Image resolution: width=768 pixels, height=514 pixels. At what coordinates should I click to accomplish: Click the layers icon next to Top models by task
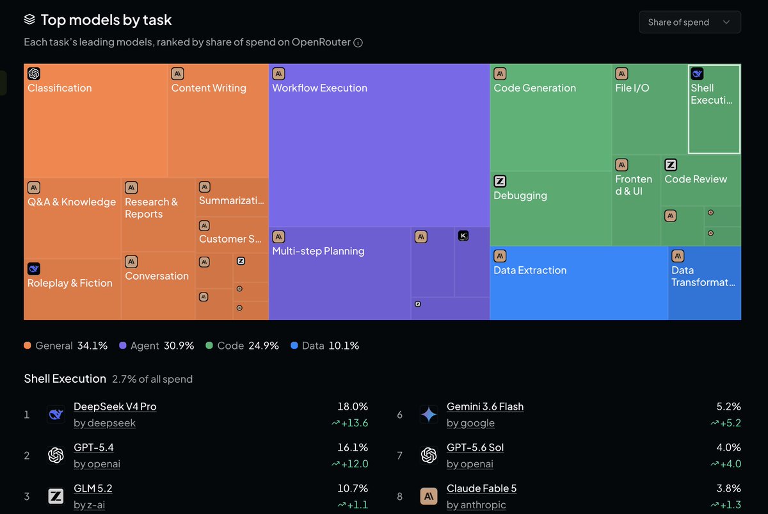click(29, 20)
